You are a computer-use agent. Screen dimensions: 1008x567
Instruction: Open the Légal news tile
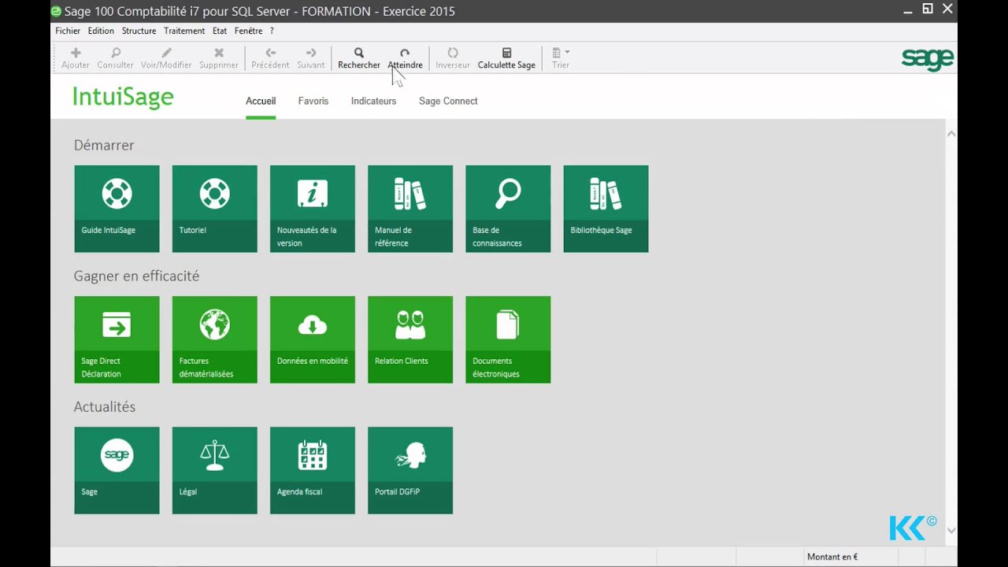point(214,470)
